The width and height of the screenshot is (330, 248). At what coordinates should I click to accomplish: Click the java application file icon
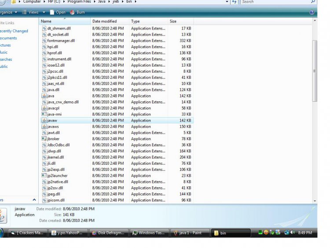tap(44, 96)
